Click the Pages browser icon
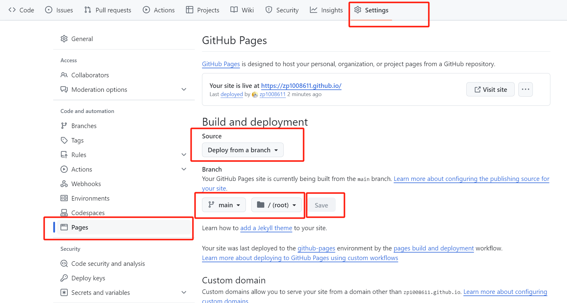 click(64, 227)
